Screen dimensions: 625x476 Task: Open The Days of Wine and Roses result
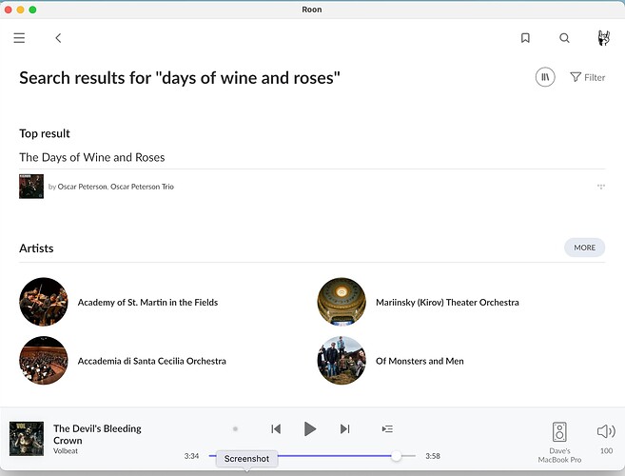click(x=92, y=157)
